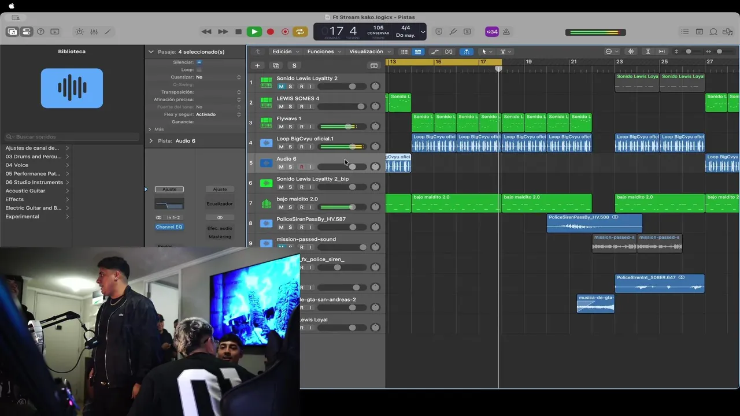The width and height of the screenshot is (740, 416).
Task: Mute the bajo maldito 2.0 track
Action: (281, 207)
